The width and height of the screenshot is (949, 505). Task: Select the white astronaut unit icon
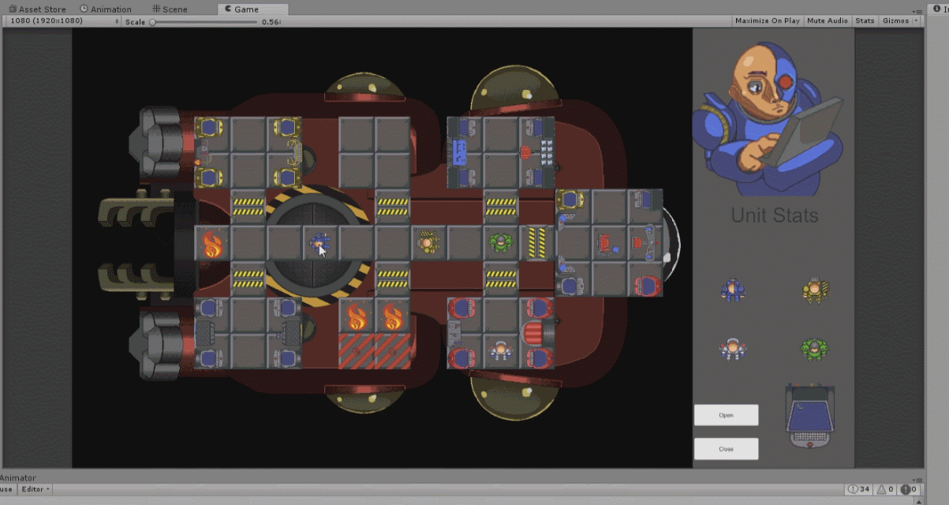pos(734,350)
